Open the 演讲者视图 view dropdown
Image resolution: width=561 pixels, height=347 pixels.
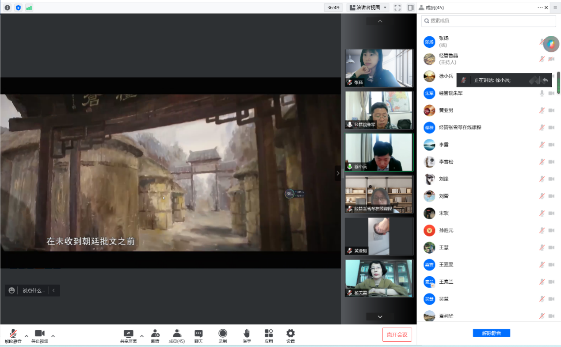tap(367, 8)
